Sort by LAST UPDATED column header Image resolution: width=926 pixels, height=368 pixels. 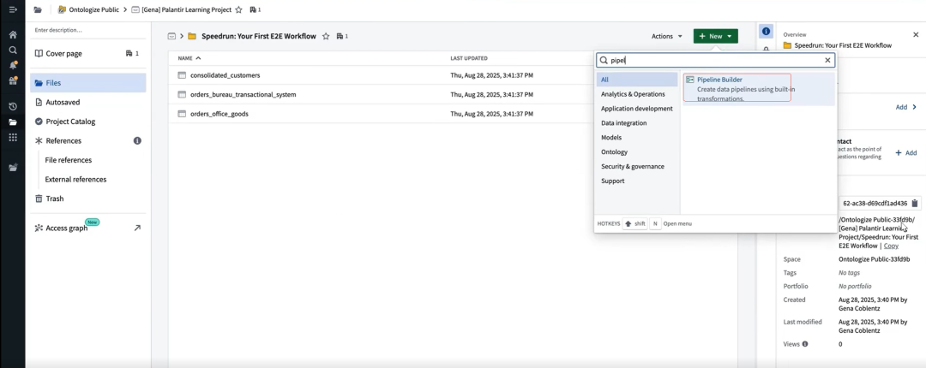469,58
